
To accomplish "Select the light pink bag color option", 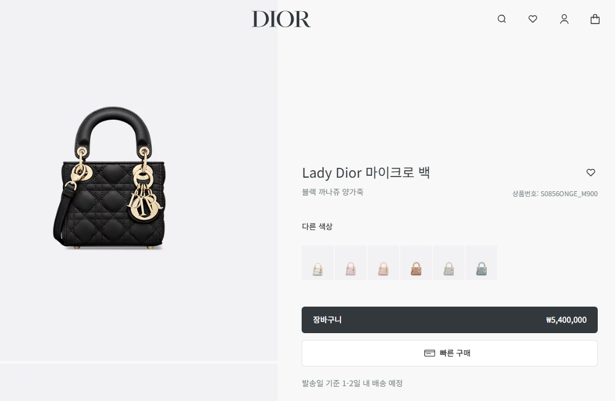I will [350, 263].
